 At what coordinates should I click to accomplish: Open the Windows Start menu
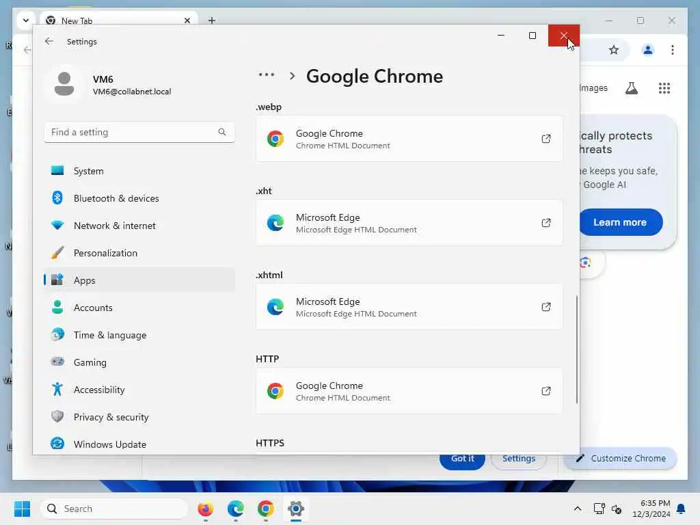[x=23, y=509]
